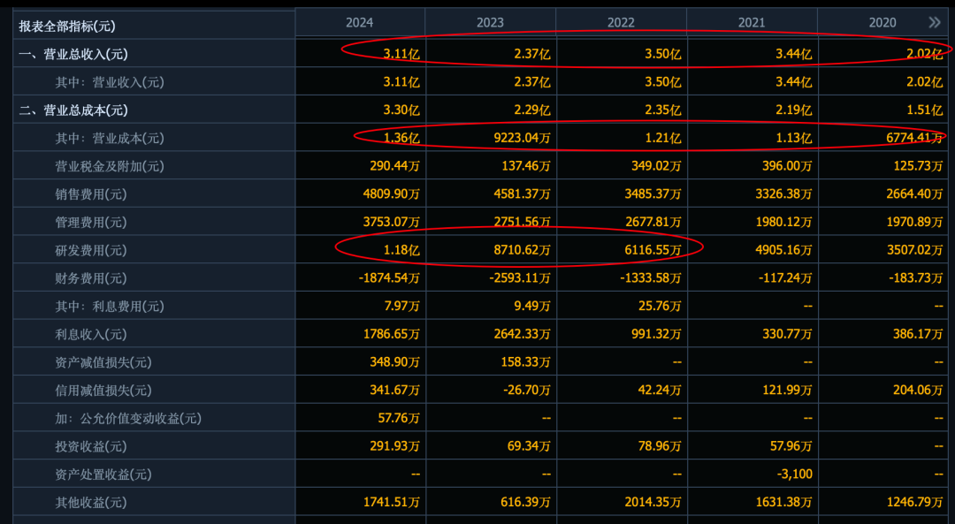This screenshot has width=955, height=524.
Task: Select the 其中：营业收入(元) row label
Action: (110, 82)
